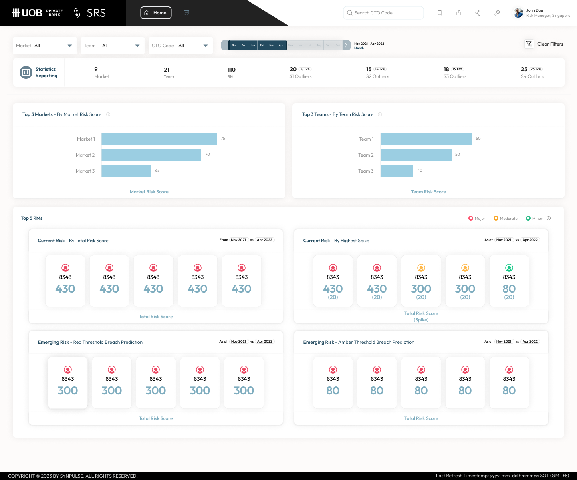577x480 pixels.
Task: Open the upload/export icon in header
Action: 459,13
